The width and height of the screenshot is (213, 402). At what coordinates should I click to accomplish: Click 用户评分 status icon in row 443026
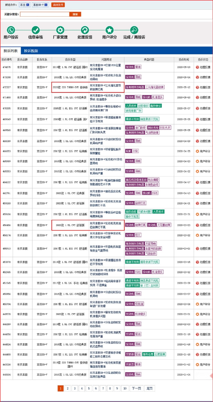click(x=197, y=365)
